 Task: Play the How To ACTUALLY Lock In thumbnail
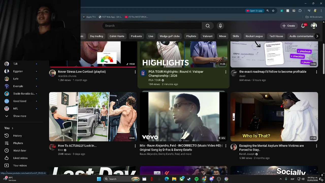point(93,117)
